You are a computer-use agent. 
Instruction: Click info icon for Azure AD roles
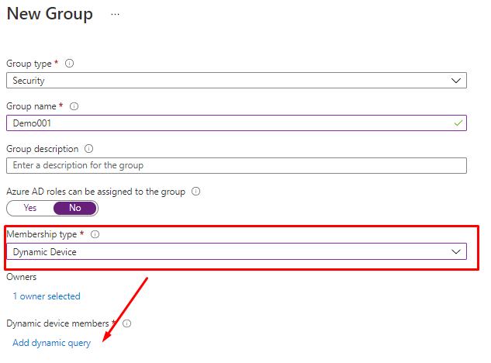point(196,191)
